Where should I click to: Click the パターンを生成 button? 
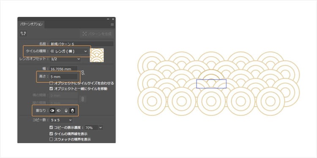[97, 34]
